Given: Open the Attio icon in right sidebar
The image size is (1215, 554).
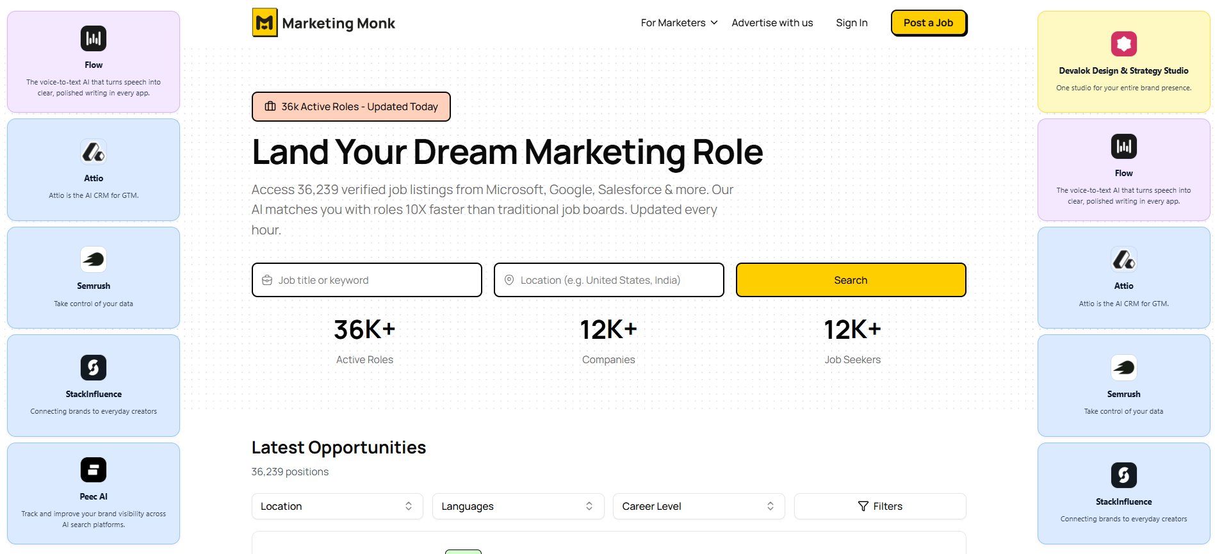Looking at the screenshot, I should tap(1123, 259).
